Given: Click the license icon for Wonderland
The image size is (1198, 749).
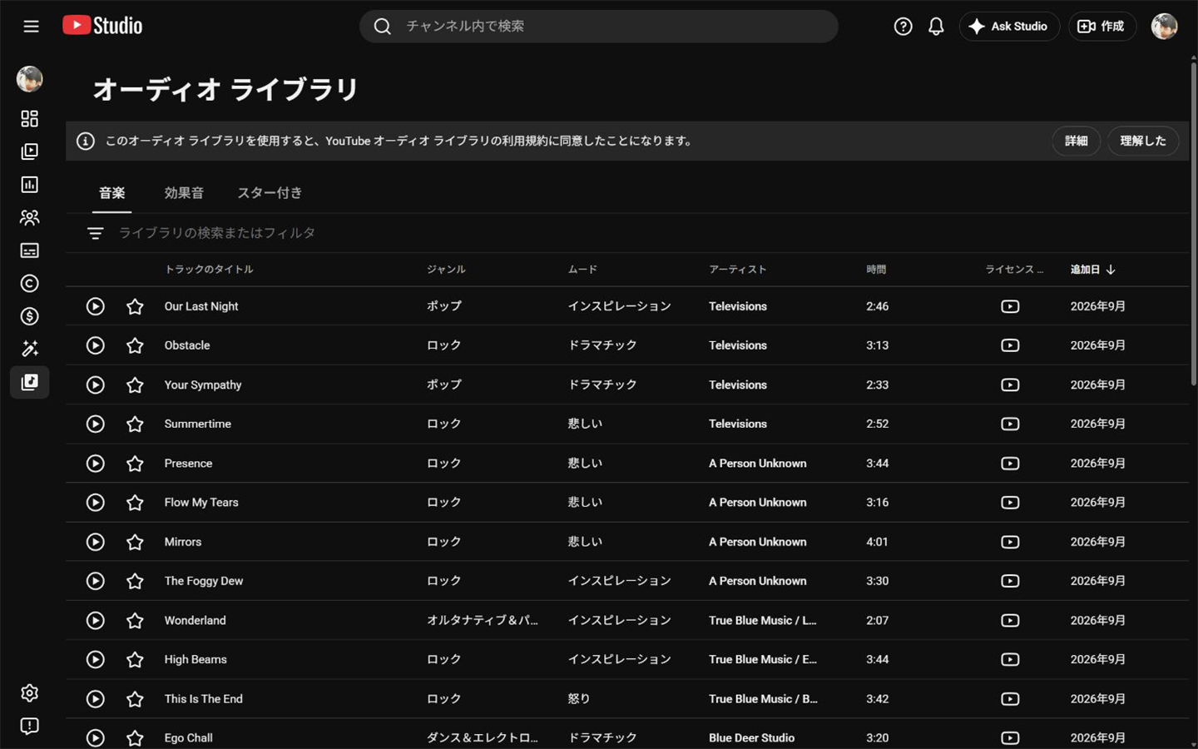Looking at the screenshot, I should [1010, 620].
